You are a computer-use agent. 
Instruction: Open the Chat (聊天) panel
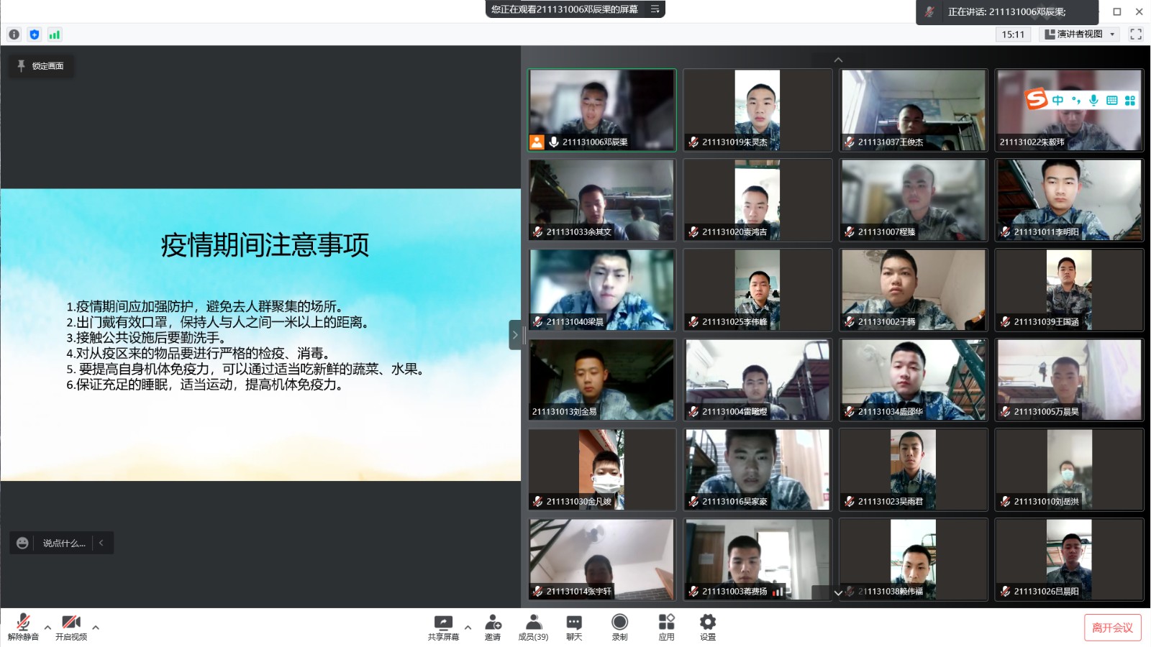point(574,627)
